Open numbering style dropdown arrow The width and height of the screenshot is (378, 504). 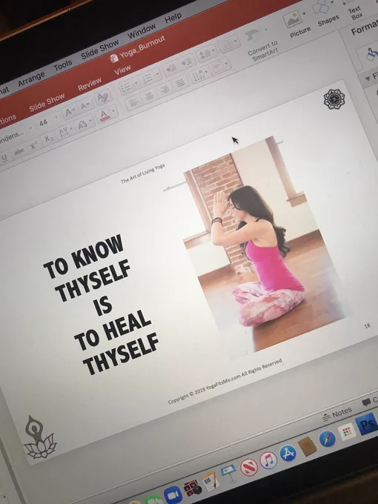pos(157,73)
